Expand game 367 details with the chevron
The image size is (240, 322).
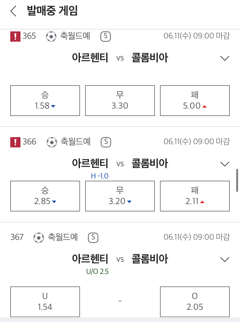click(225, 260)
